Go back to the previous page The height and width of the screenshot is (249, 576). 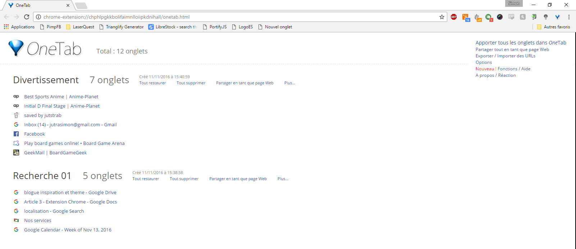pyautogui.click(x=6, y=17)
